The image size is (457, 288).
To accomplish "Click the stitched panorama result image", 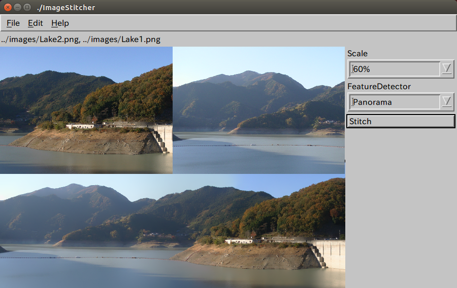I will click(173, 231).
